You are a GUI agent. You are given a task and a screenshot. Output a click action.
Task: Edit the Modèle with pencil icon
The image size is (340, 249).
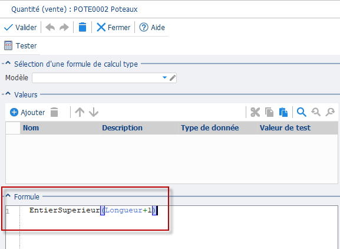click(173, 78)
